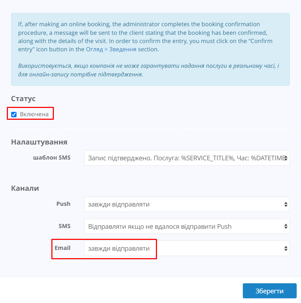The image size is (301, 303).
Task: Click the up-down arrow on шаблон SMS select
Action: pyautogui.click(x=286, y=158)
